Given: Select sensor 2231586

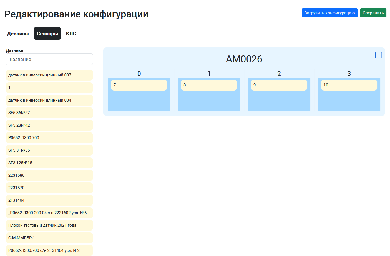Looking at the screenshot, I should point(49,175).
